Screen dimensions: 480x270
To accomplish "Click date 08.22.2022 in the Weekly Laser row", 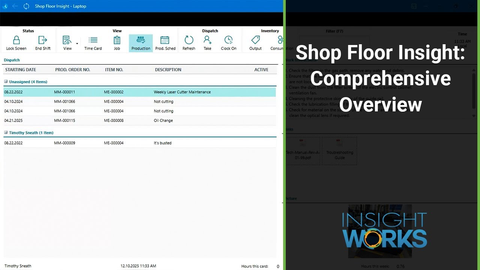I will [x=13, y=92].
